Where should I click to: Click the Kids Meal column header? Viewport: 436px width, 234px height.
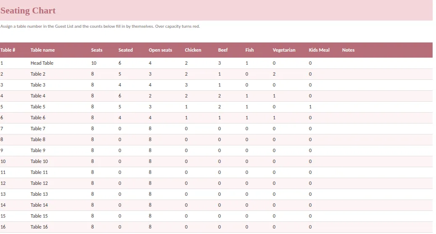pyautogui.click(x=319, y=50)
